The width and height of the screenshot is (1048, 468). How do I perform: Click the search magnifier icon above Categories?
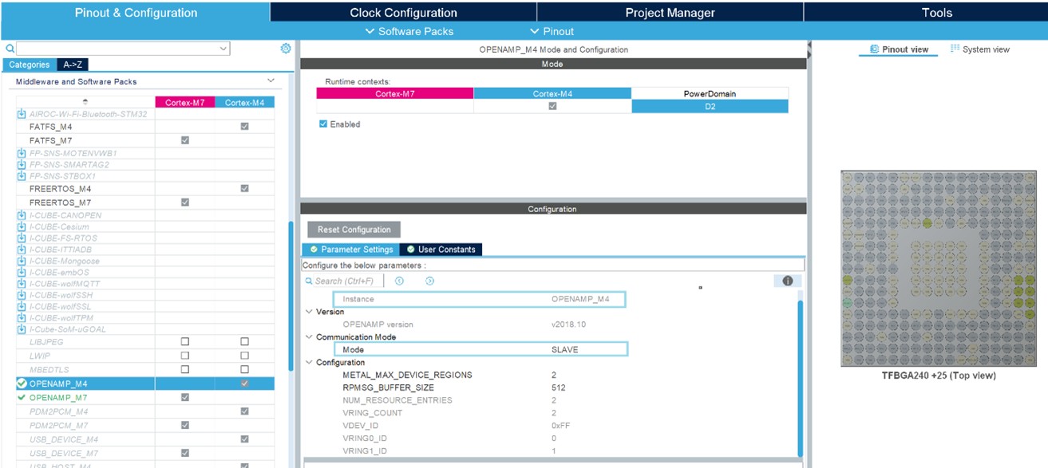[10, 49]
